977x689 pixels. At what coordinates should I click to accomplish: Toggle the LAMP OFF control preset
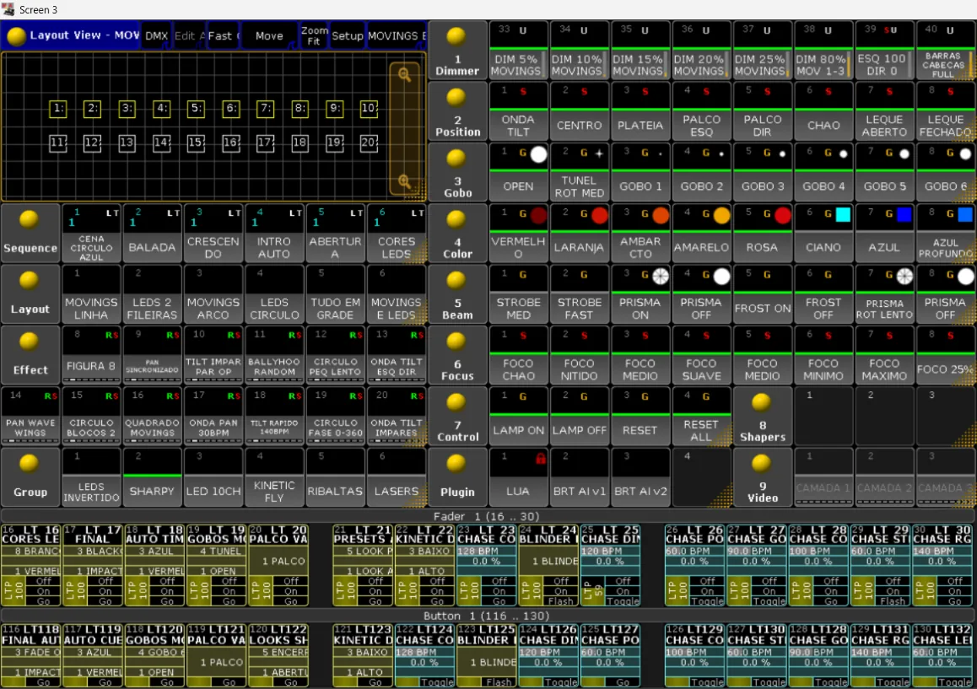click(x=579, y=416)
